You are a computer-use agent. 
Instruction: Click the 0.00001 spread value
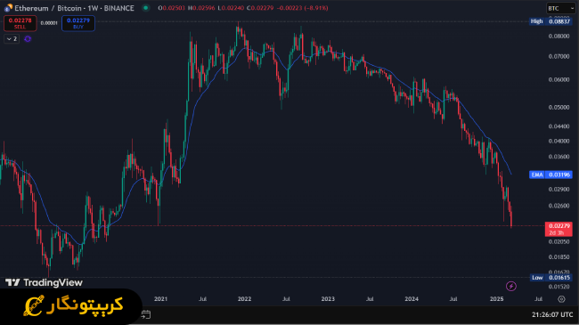click(x=49, y=23)
